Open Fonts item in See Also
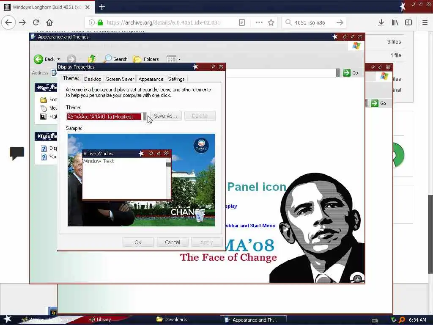Image resolution: width=433 pixels, height=325 pixels. 49,99
